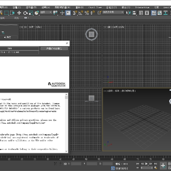Toggle Keyboard Shortcut Override
Image resolution: width=171 pixels, height=171 pixels.
pos(68,13)
